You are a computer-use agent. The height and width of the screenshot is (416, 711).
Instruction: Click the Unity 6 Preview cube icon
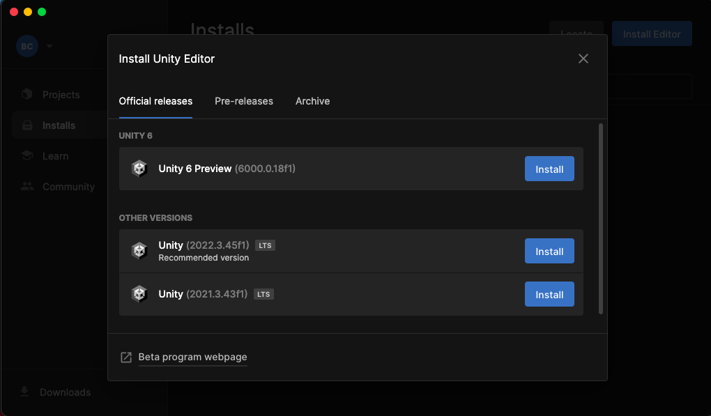[139, 169]
